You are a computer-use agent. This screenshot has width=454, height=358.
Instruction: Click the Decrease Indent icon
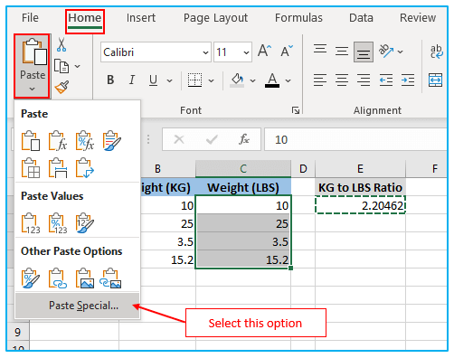386,80
